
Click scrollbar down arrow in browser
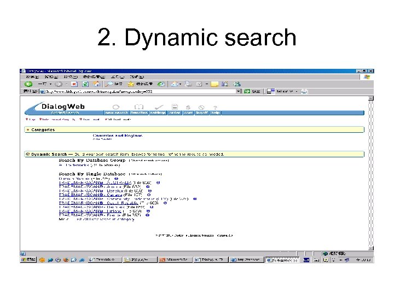tap(371, 248)
